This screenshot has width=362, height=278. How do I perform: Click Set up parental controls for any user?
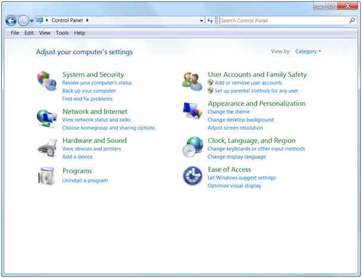click(256, 90)
